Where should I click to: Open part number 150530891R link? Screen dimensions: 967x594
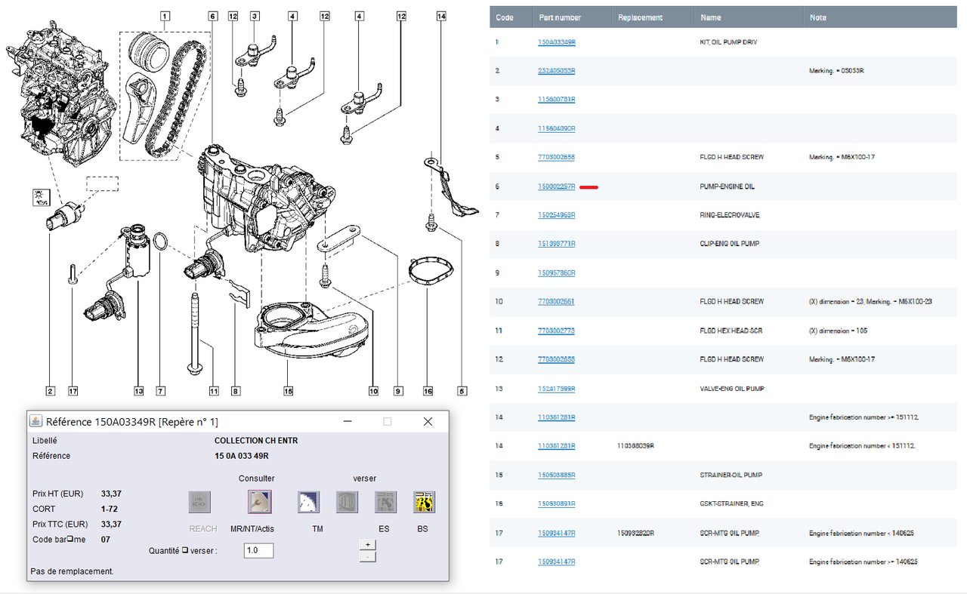[x=557, y=503]
